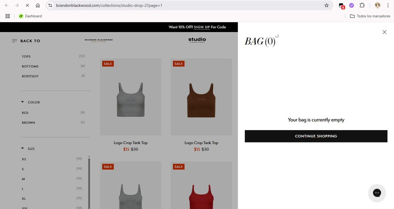Open the extension with red 4 badge

click(341, 6)
